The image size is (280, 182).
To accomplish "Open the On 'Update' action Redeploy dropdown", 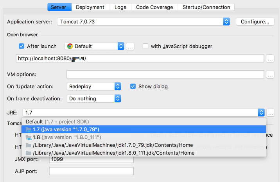I will coord(94,86).
